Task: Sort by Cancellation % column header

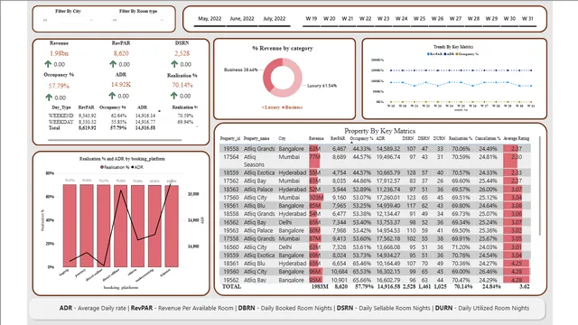Action: coord(488,138)
